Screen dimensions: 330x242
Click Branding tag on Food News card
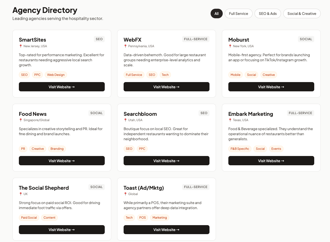click(x=57, y=149)
